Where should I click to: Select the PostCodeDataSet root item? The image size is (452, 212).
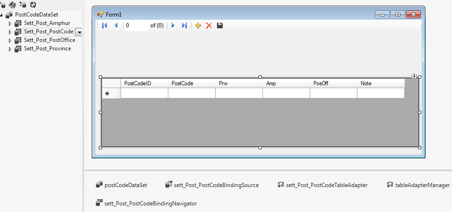(x=36, y=14)
